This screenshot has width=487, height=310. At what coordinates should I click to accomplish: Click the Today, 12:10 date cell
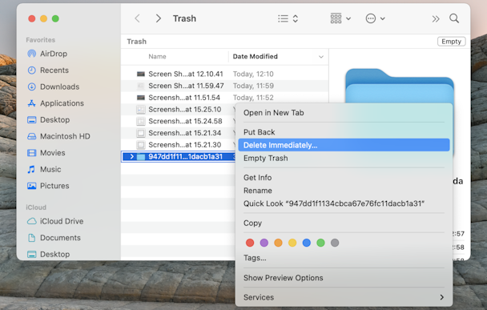[253, 74]
